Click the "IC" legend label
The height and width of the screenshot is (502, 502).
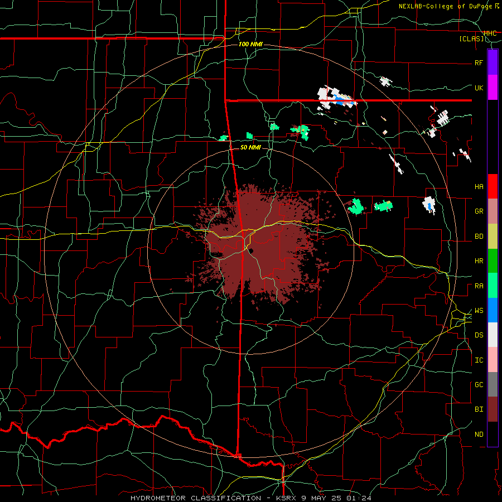479,360
